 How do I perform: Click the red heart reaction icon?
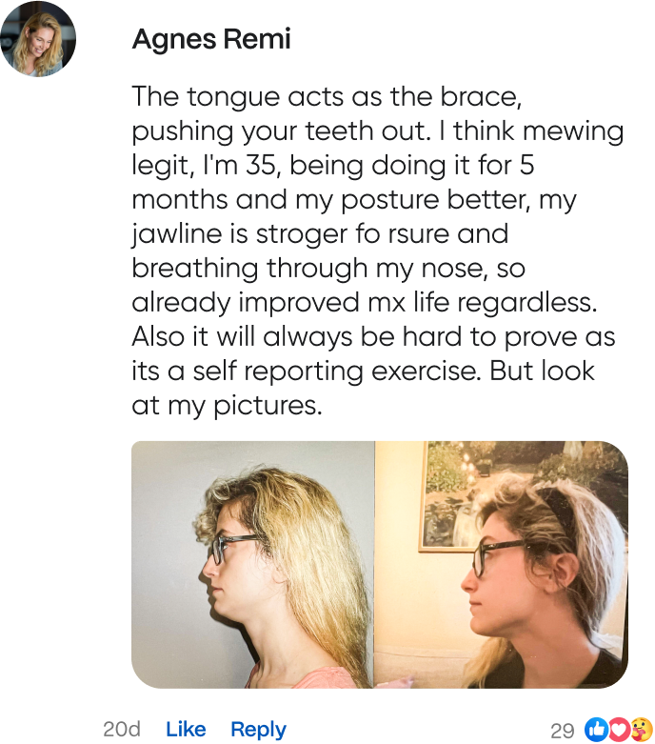619,730
